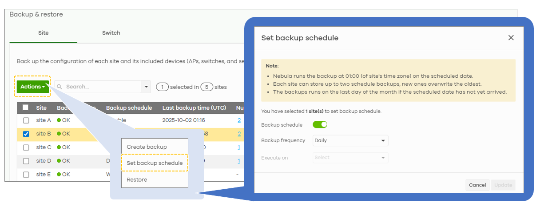
Task: Tick the select-all header checkbox
Action: (26, 107)
